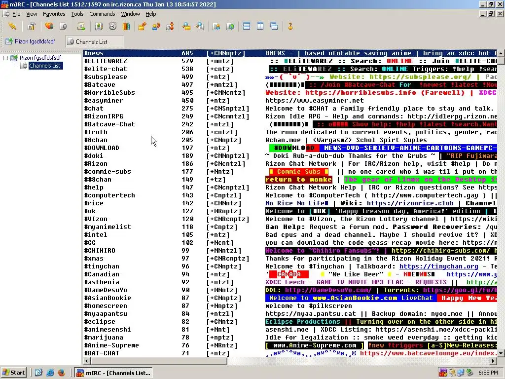
Task: Click DCC Chat person icon
Action: [x=156, y=26]
